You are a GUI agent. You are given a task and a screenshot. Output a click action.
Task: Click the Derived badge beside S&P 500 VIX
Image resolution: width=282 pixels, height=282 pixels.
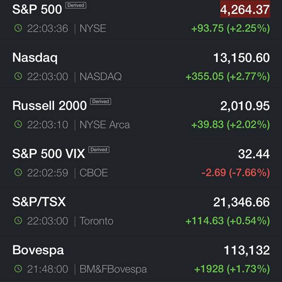[99, 149]
